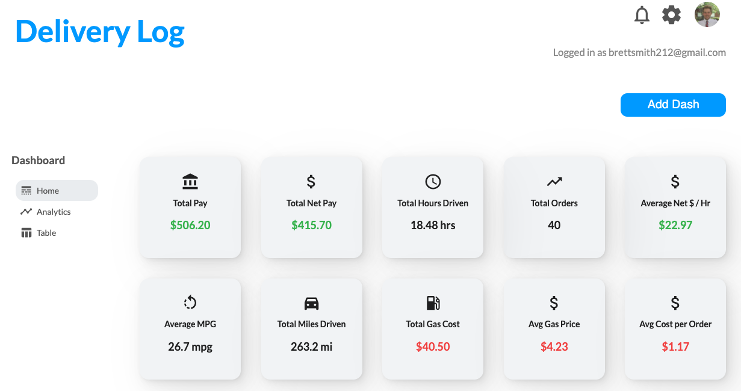Click the trending arrow icon on Total Orders
The height and width of the screenshot is (391, 741).
[x=554, y=181]
